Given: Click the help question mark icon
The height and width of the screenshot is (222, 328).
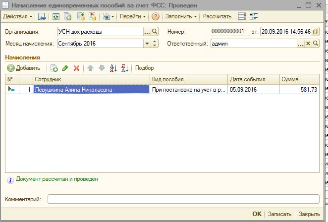Looking at the screenshot, I should (156, 16).
